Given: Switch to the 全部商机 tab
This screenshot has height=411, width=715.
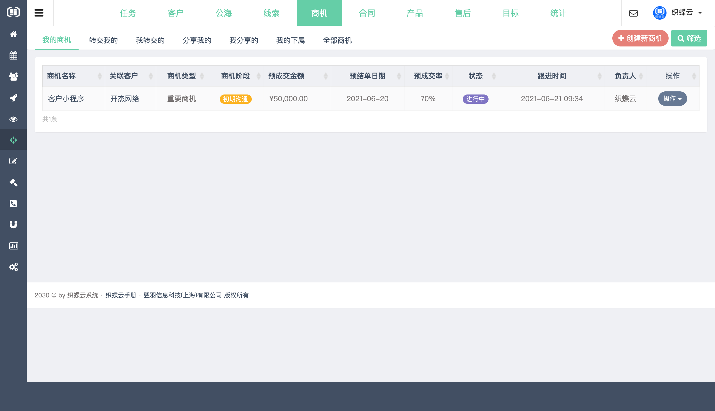Looking at the screenshot, I should pos(337,40).
